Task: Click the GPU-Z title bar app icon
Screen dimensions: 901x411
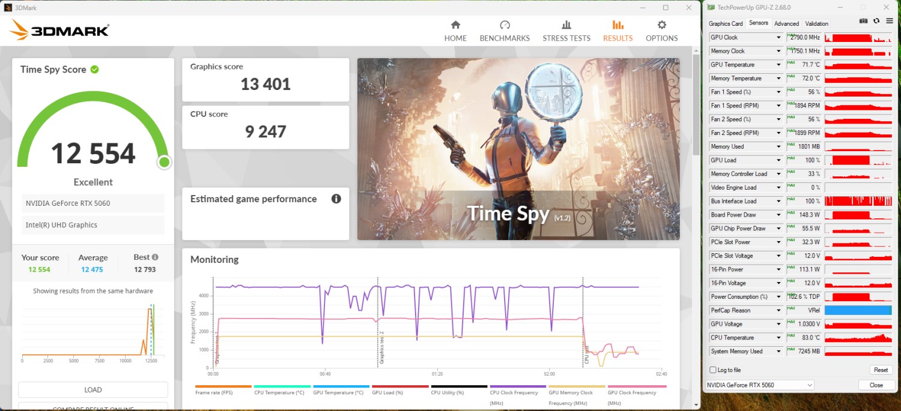Action: pyautogui.click(x=711, y=7)
